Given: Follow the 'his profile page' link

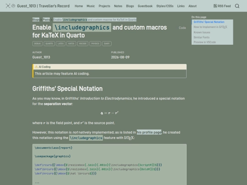Looking at the screenshot, I should coord(149,132).
